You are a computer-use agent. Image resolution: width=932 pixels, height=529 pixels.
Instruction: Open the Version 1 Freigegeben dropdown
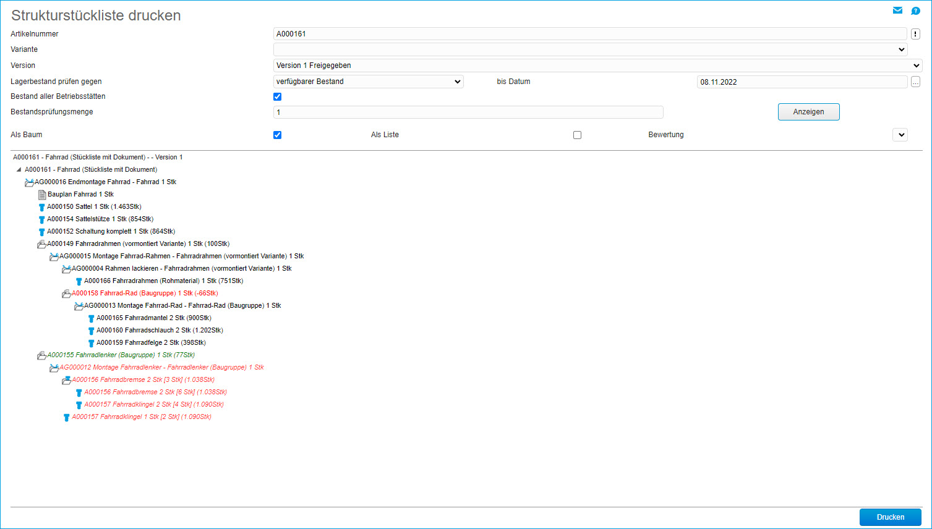click(x=597, y=66)
